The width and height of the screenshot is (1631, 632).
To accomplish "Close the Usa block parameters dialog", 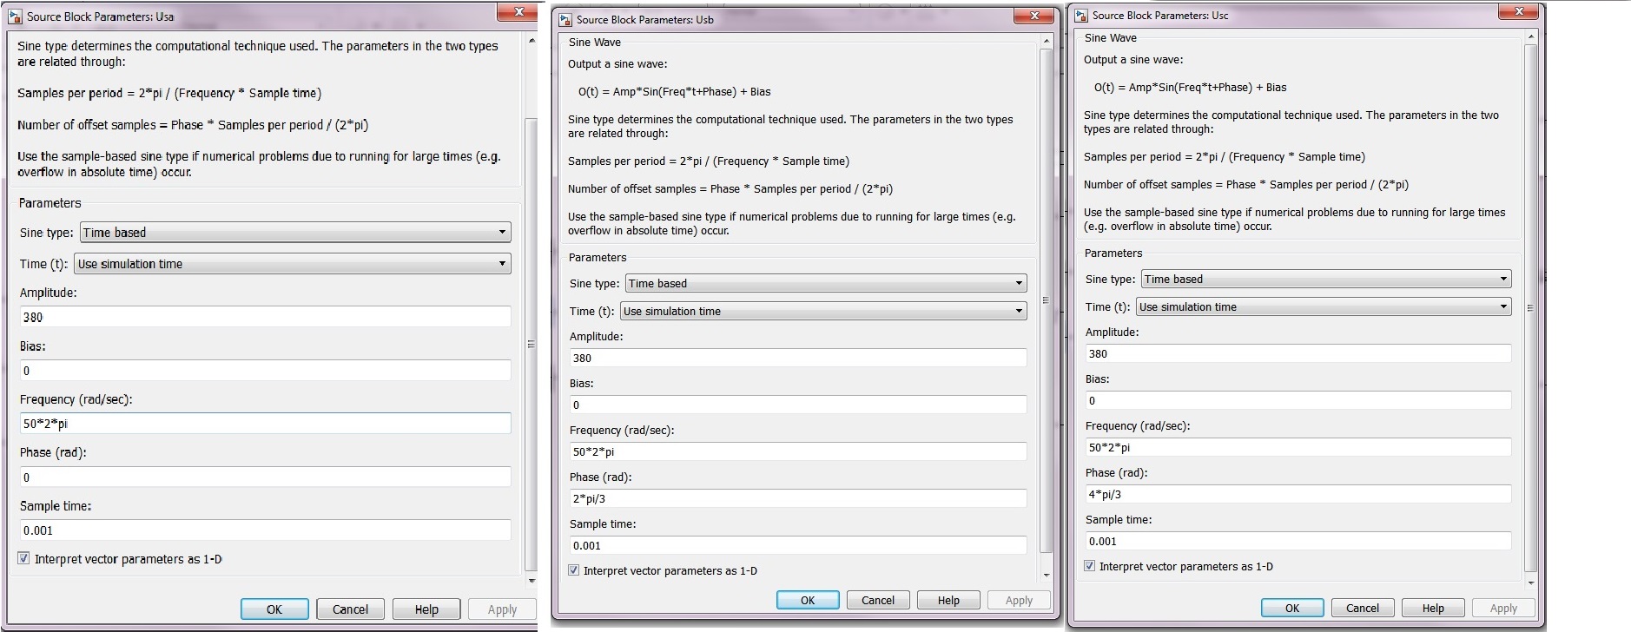I will click(x=518, y=12).
